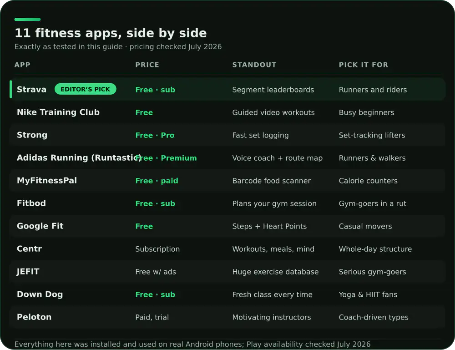Click Nike Training Club's Free price
Screen dimensions: 455x350
[144, 112]
